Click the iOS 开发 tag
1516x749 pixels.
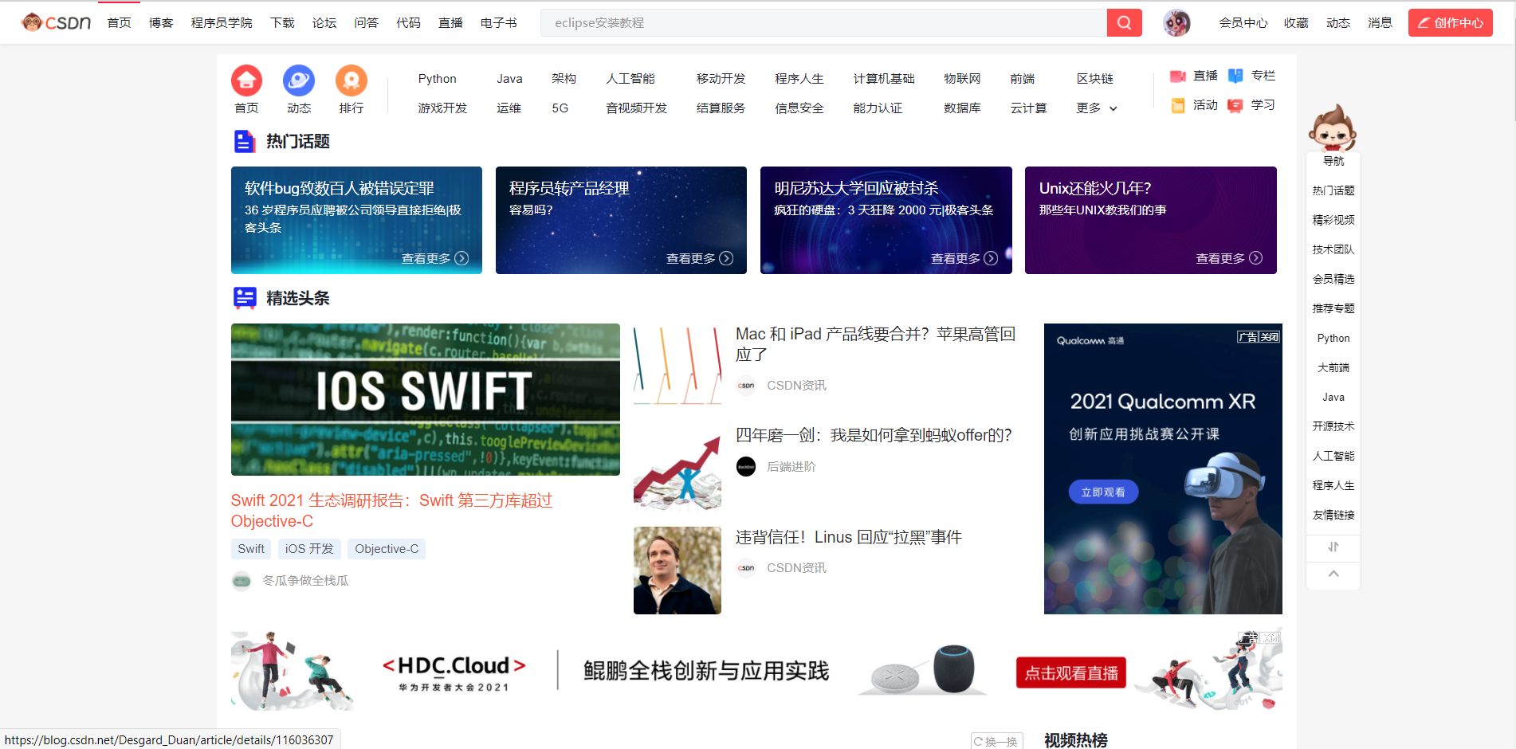pos(309,549)
